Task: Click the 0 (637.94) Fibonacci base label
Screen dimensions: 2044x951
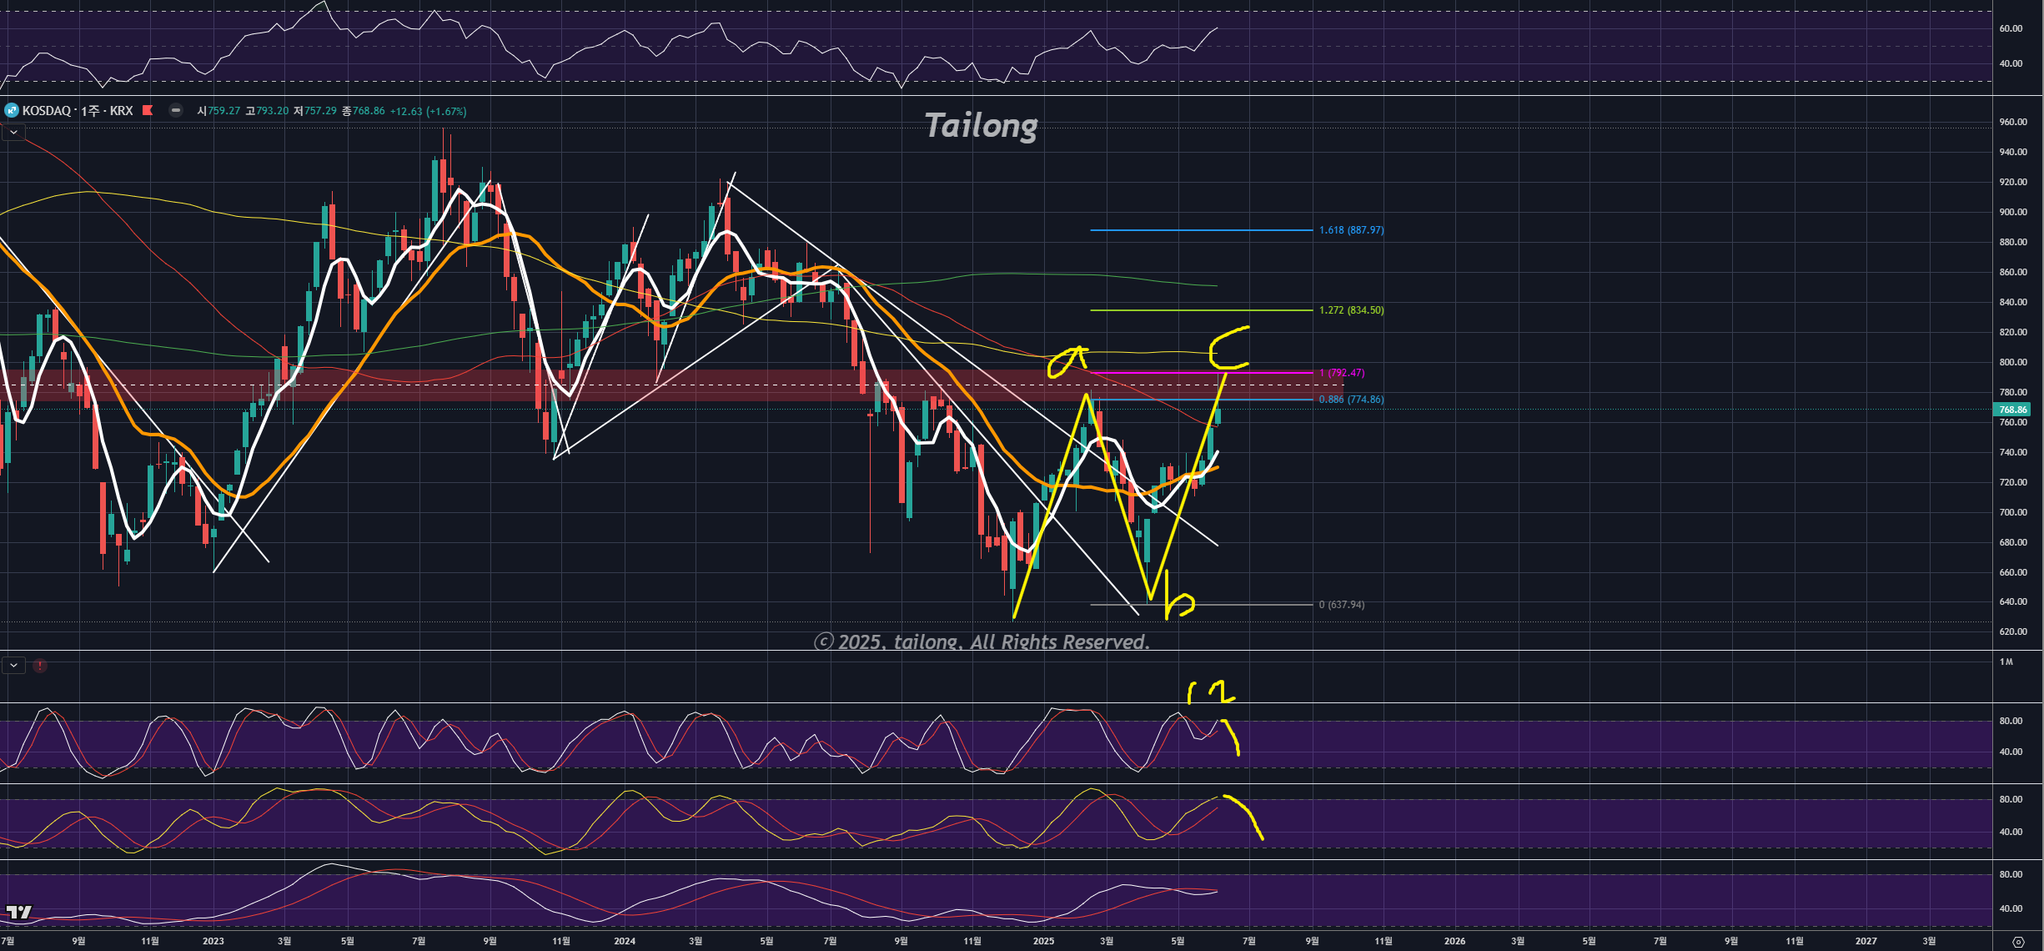Action: tap(1341, 605)
